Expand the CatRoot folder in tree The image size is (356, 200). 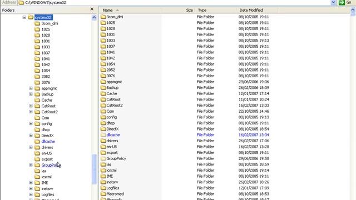point(31,106)
